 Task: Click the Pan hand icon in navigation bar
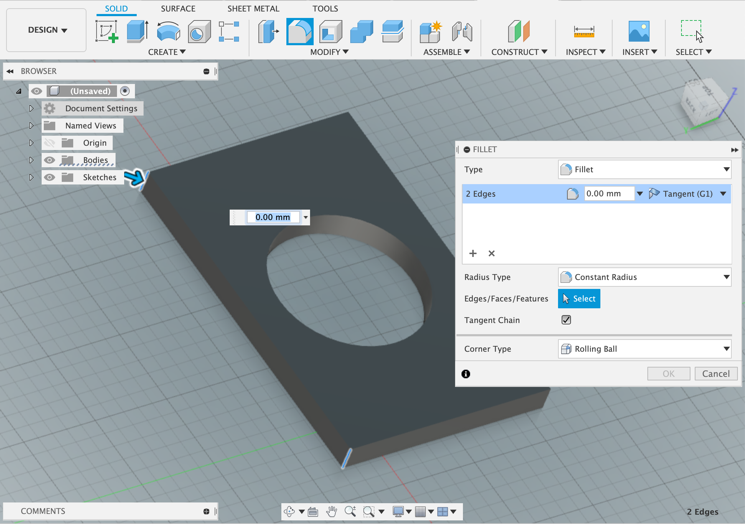click(x=332, y=511)
